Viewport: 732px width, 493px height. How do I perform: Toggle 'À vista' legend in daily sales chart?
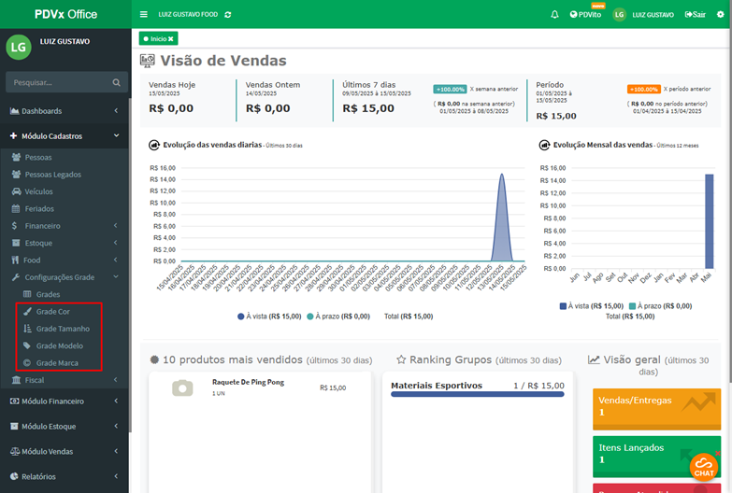269,317
